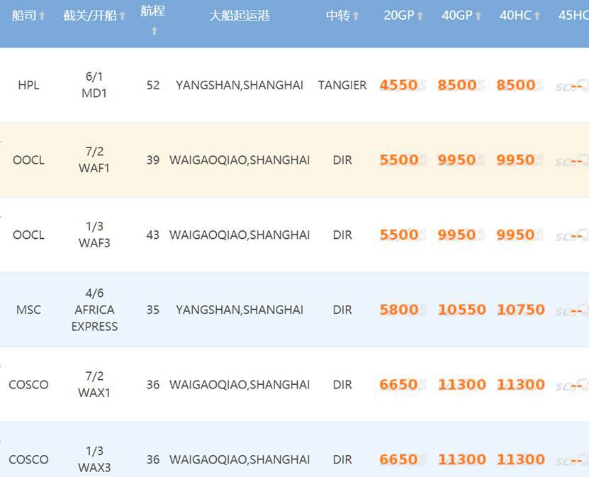589x477 pixels.
Task: Select voyage days 36 in WAX3 row
Action: 153,459
